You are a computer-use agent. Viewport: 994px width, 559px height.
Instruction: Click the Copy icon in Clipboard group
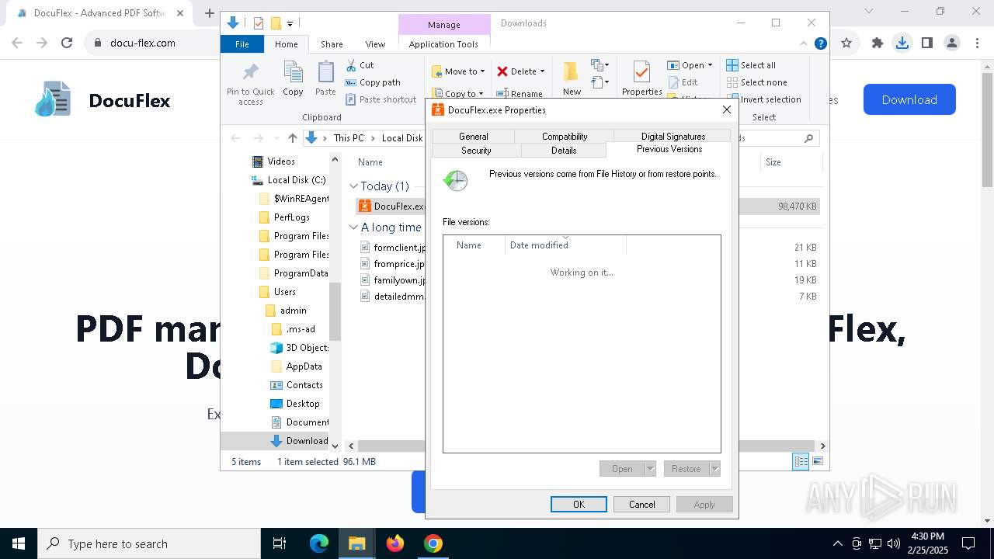click(293, 79)
